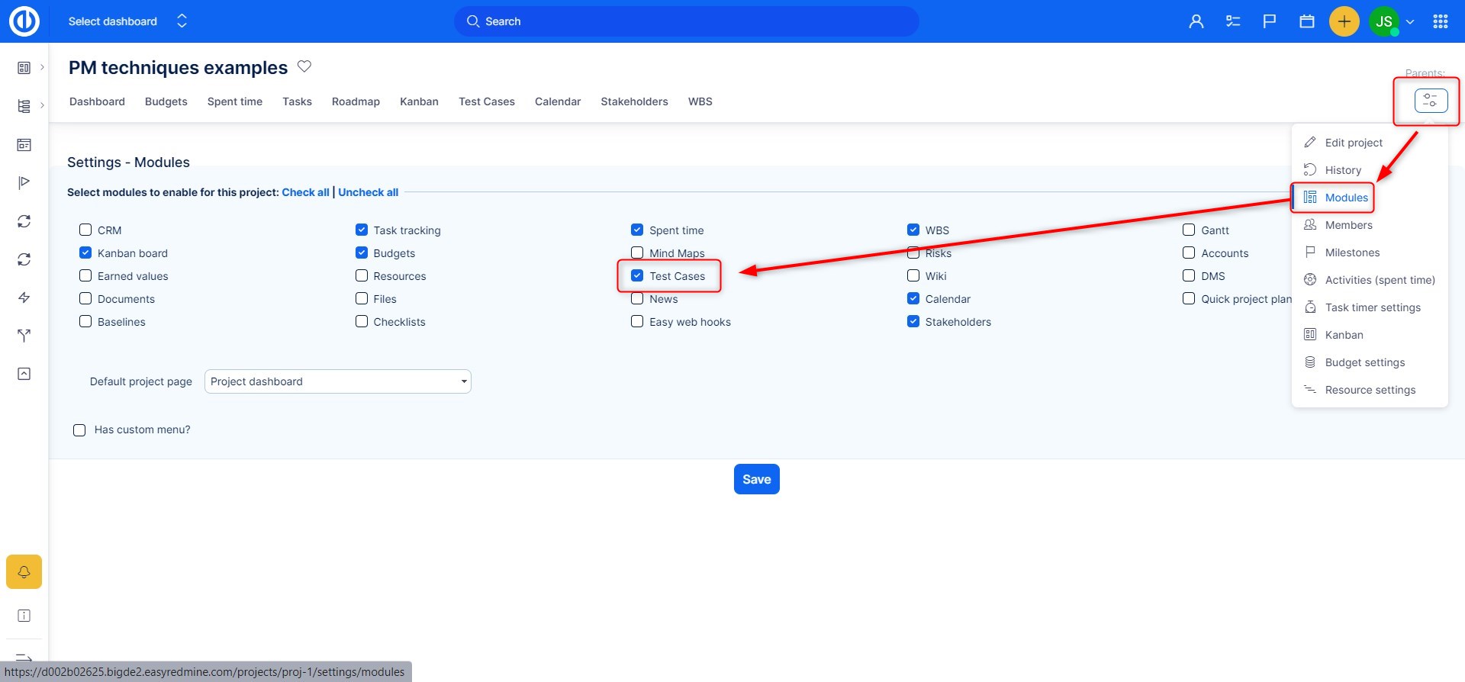Click the flag icon in header
Viewport: 1465px width, 682px height.
tap(1269, 21)
